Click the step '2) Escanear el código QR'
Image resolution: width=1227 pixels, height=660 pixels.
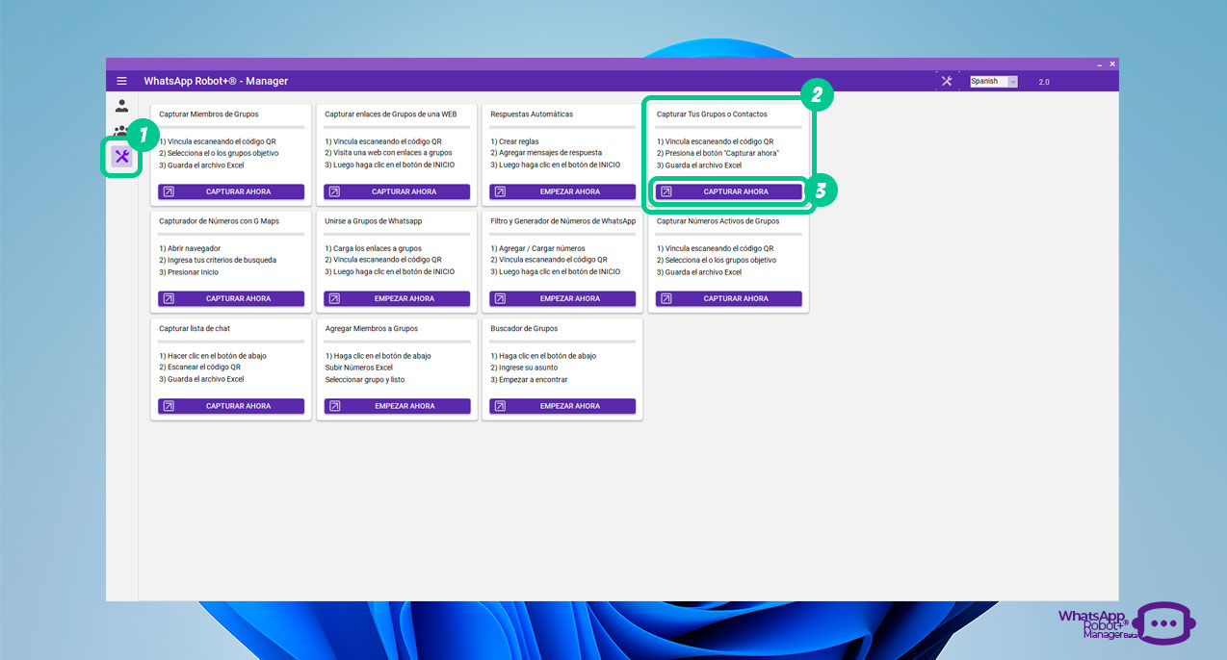click(199, 368)
